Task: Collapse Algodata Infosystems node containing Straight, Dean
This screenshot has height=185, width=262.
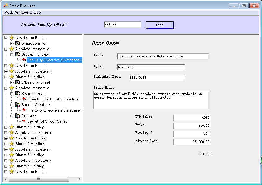Action: click(6, 88)
